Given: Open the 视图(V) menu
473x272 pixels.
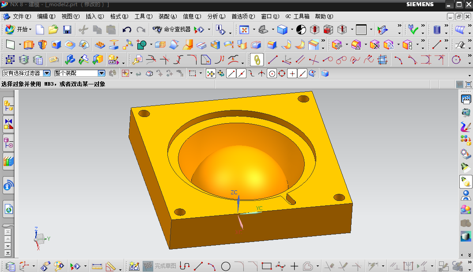Looking at the screenshot, I should (x=71, y=17).
